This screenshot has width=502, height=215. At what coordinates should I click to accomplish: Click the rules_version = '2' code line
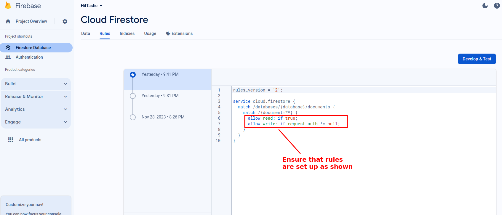click(x=258, y=90)
